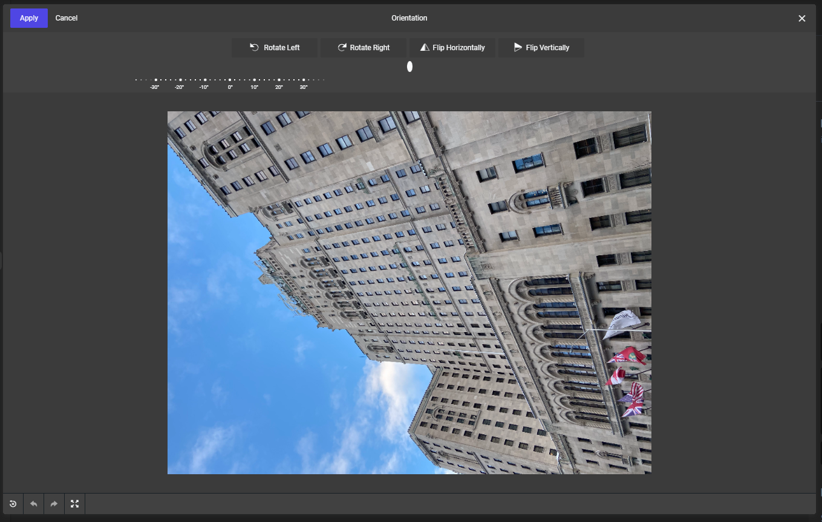Click the Apply button
Image resolution: width=822 pixels, height=522 pixels.
(x=29, y=18)
